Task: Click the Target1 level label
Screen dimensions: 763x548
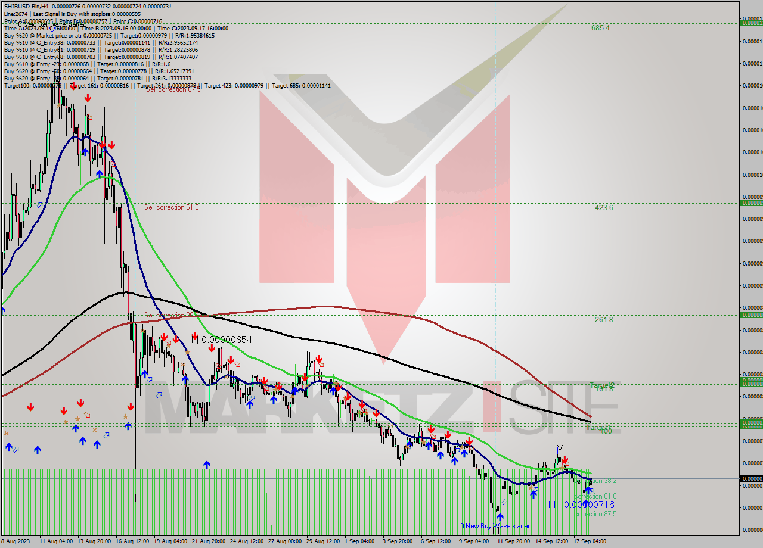Action: [x=597, y=427]
